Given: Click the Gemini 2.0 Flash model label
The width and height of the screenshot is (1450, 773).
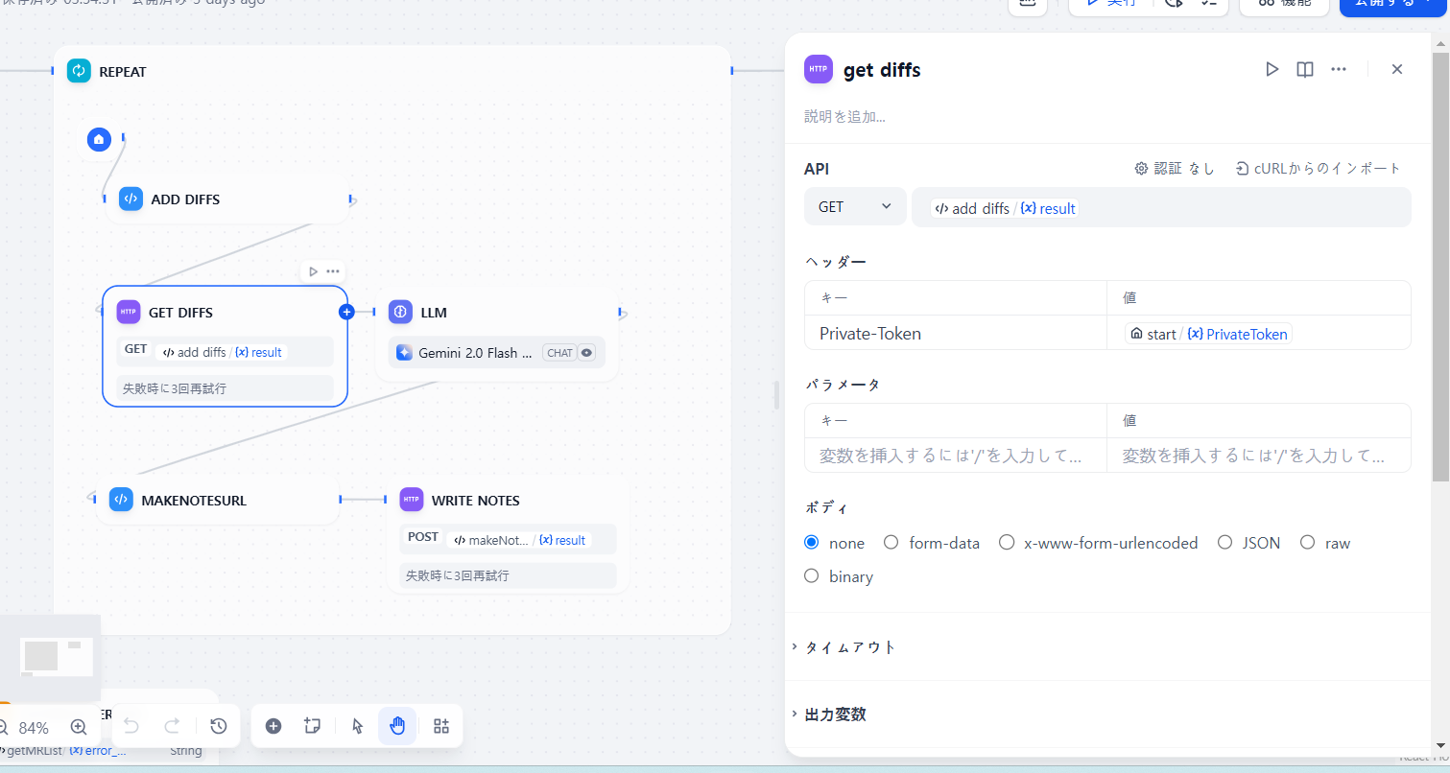Looking at the screenshot, I should [475, 353].
